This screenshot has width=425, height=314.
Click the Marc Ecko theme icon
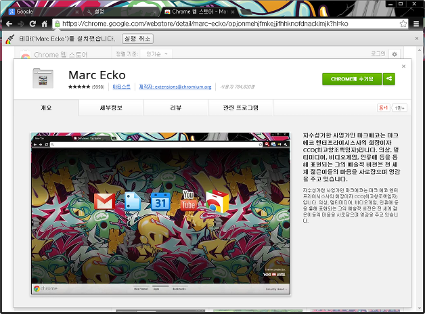click(x=43, y=78)
